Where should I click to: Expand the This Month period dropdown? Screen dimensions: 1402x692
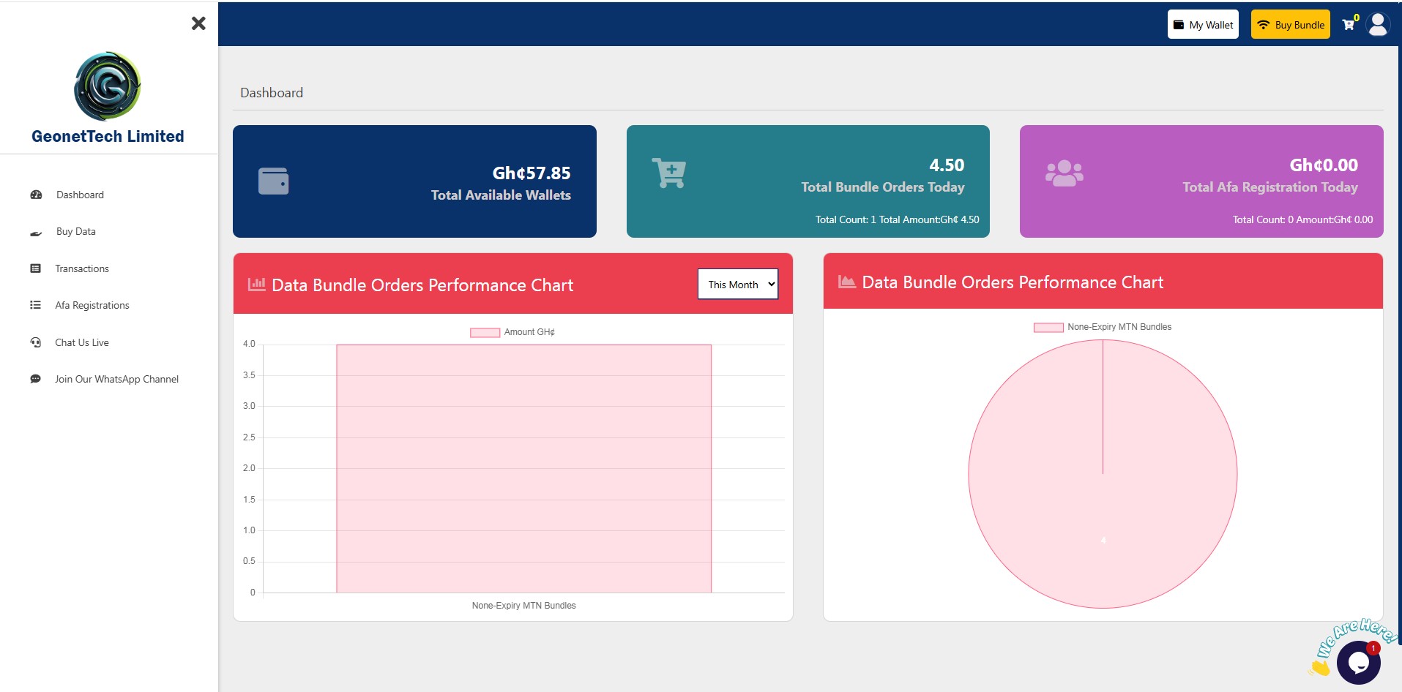pos(737,285)
